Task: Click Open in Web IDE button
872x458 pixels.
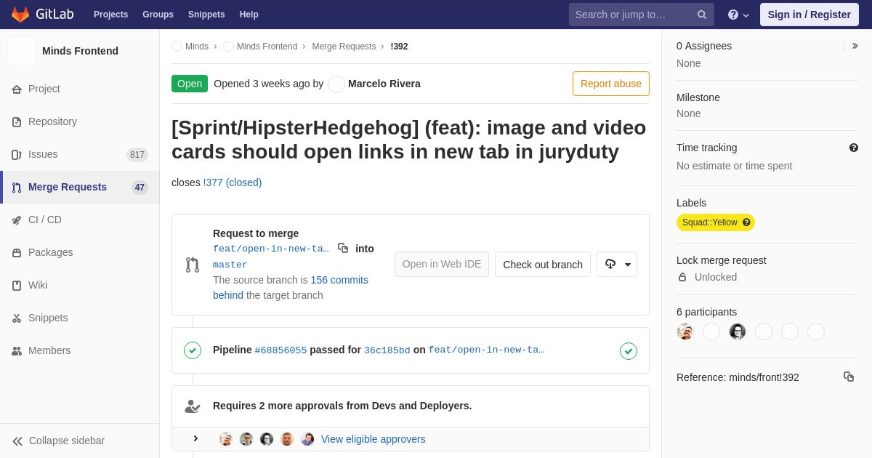Action: click(442, 264)
